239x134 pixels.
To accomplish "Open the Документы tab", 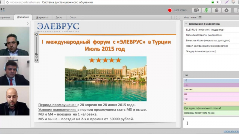I will pos(42,18).
